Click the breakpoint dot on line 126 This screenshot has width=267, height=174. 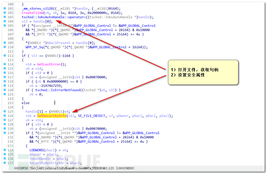[5, 116]
